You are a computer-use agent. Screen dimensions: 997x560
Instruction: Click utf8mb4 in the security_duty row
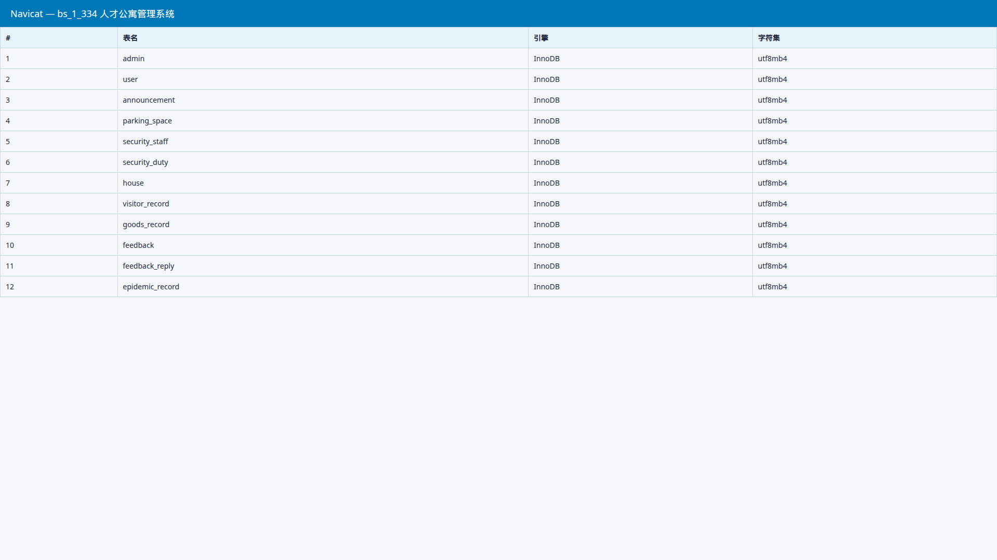[772, 162]
